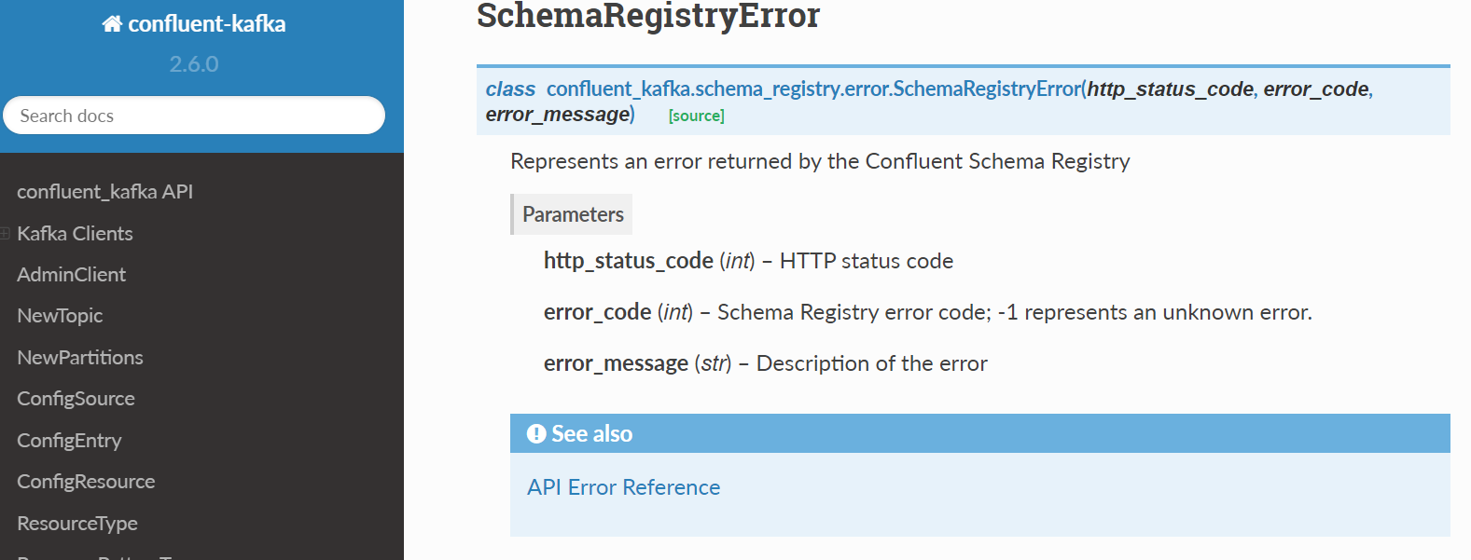This screenshot has height=560, width=1471.
Task: Select NewTopic in the sidebar
Action: (60, 315)
